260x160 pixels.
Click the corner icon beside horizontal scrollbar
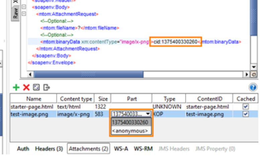(x=253, y=75)
